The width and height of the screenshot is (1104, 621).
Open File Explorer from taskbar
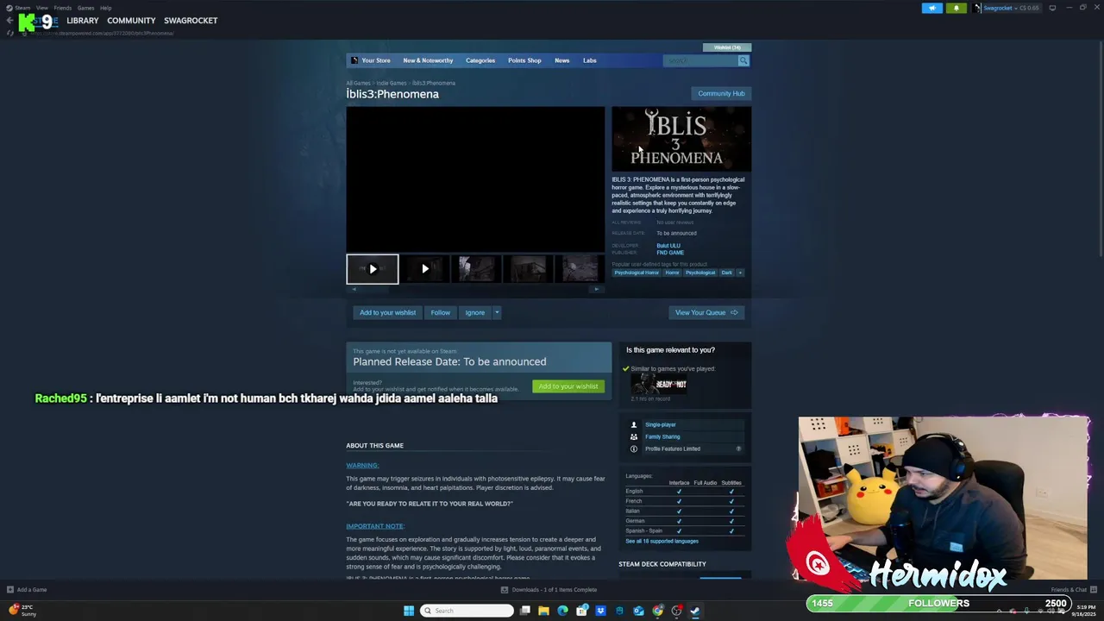543,611
